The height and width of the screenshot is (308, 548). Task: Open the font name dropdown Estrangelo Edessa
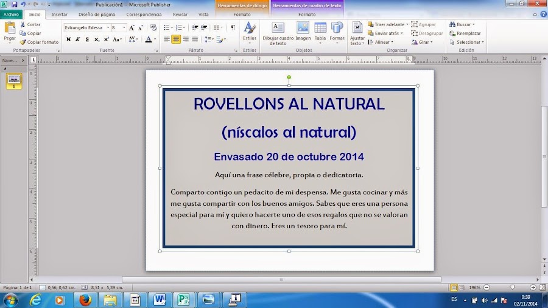(x=108, y=27)
